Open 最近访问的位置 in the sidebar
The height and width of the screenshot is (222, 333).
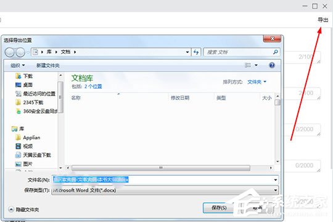[x=35, y=94]
